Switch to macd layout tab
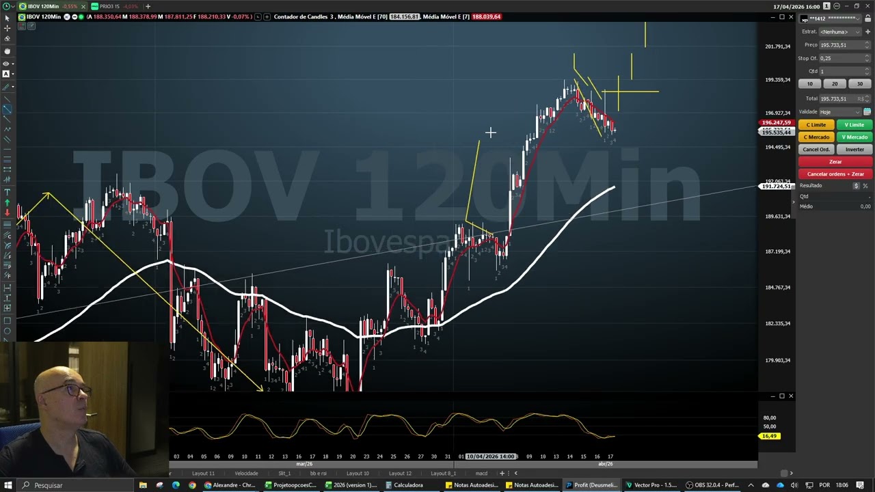Screen dimensions: 875x492 click(481, 474)
